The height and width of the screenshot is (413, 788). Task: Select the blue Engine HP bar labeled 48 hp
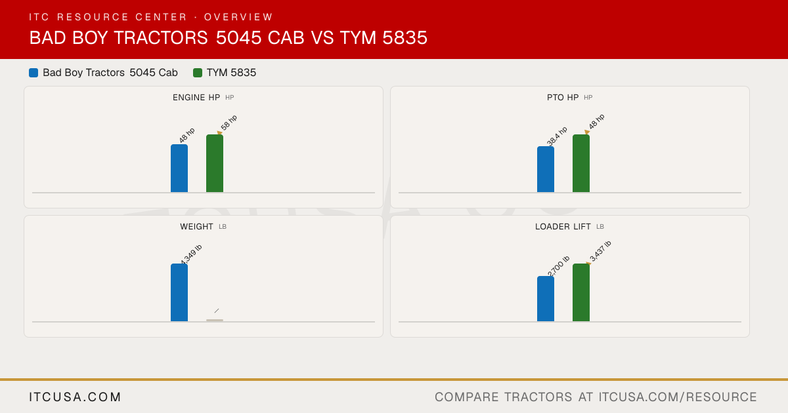(x=179, y=168)
